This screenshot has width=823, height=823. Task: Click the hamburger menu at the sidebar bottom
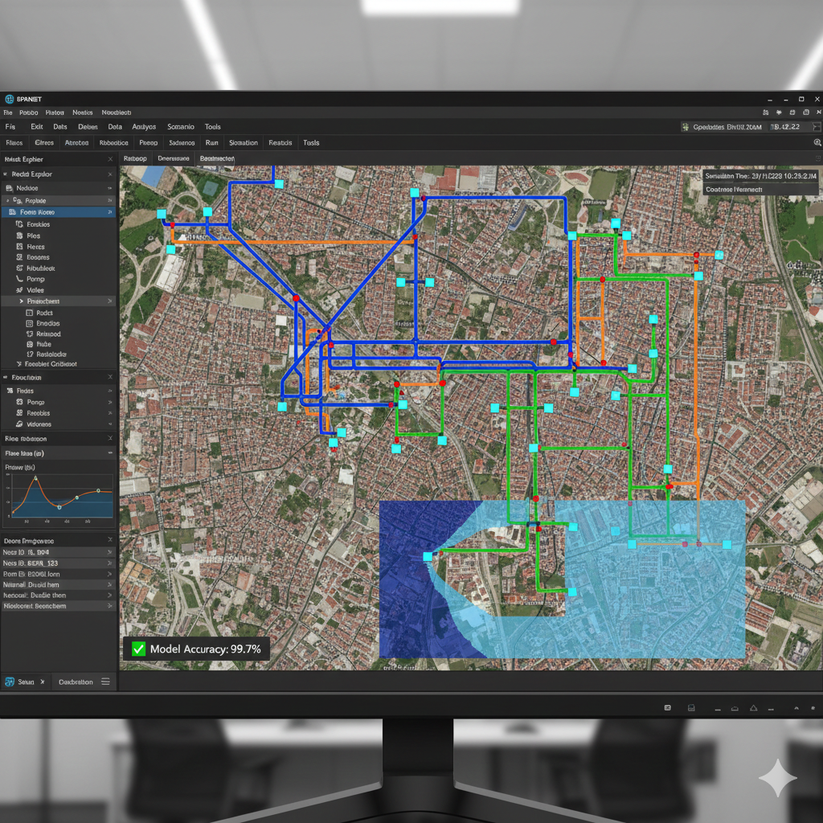[x=107, y=682]
